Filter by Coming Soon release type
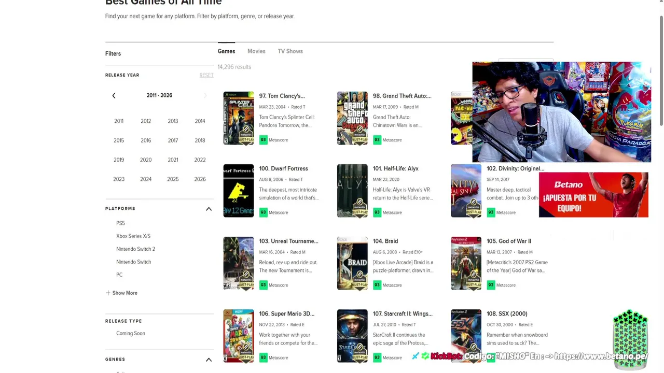 [131, 334]
